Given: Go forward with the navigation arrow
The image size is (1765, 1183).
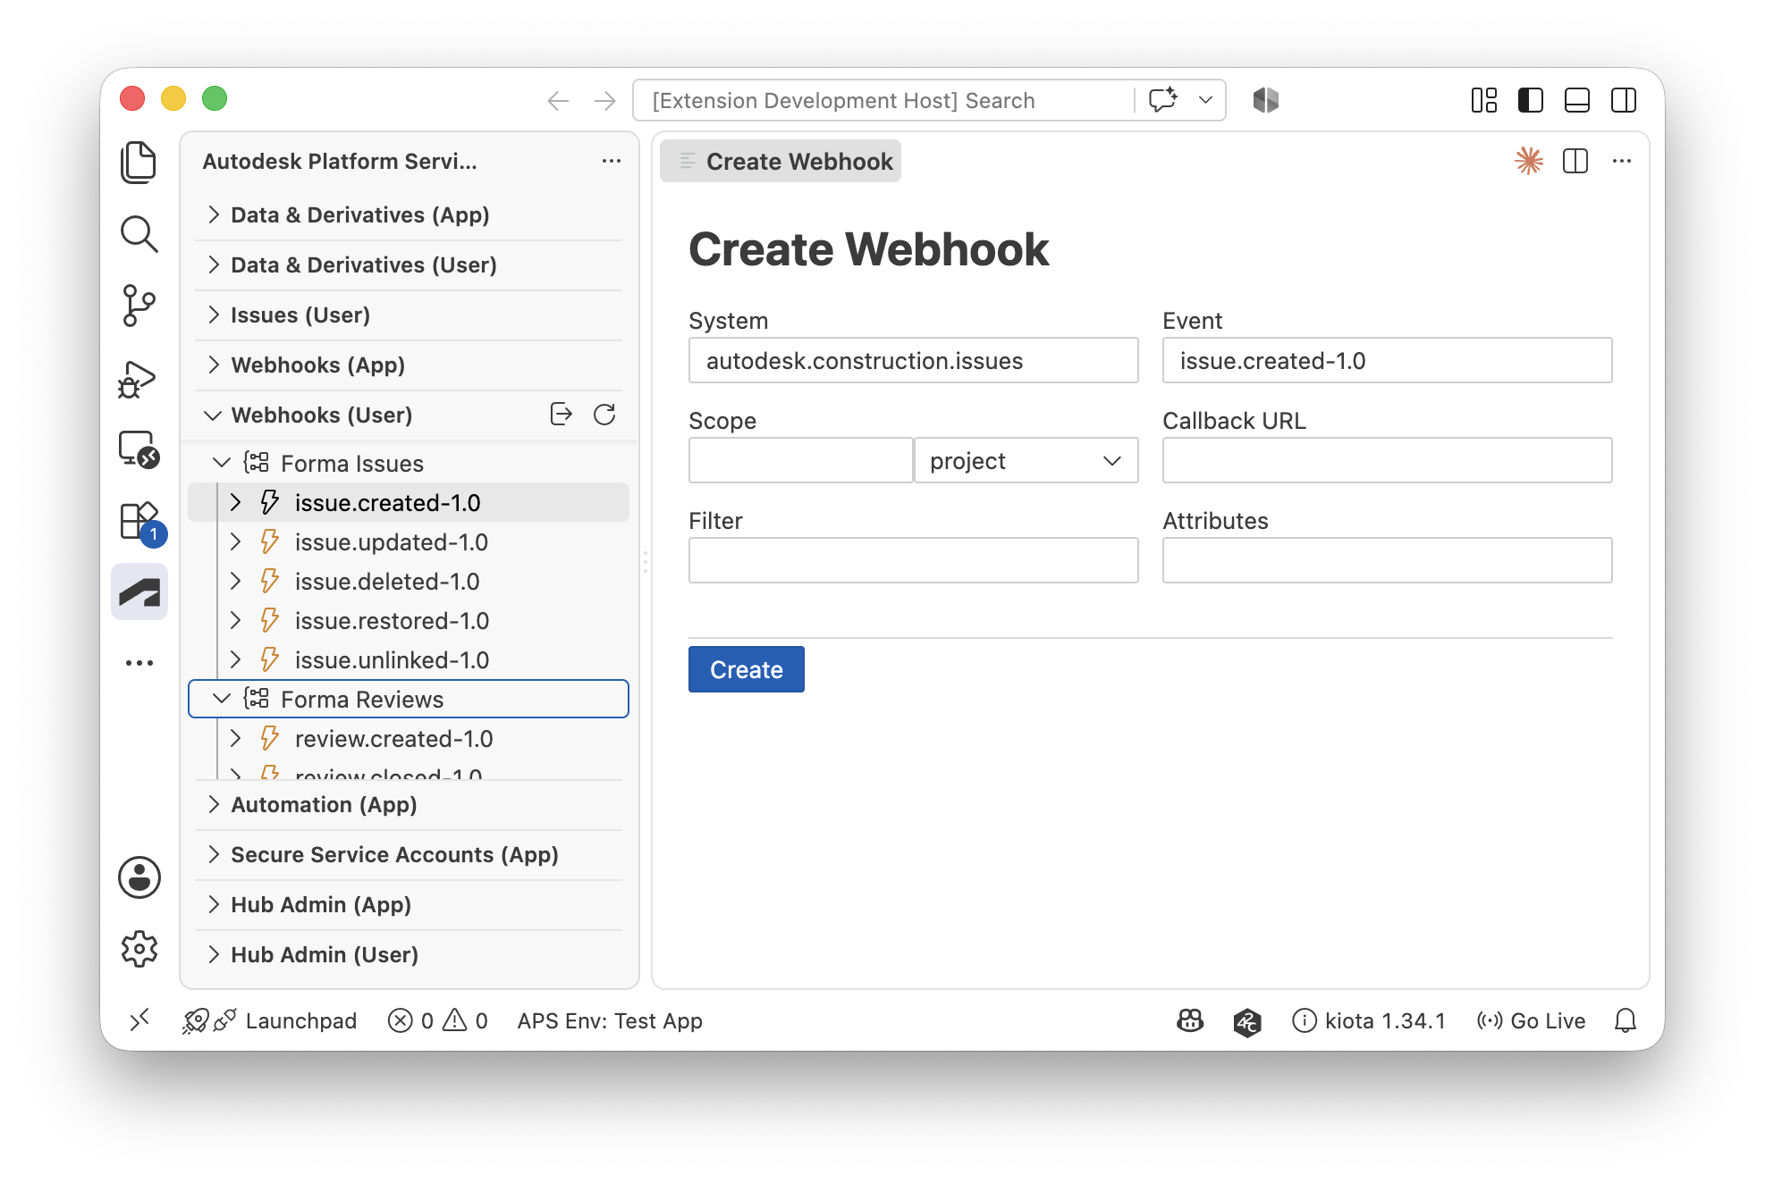Looking at the screenshot, I should (x=605, y=101).
